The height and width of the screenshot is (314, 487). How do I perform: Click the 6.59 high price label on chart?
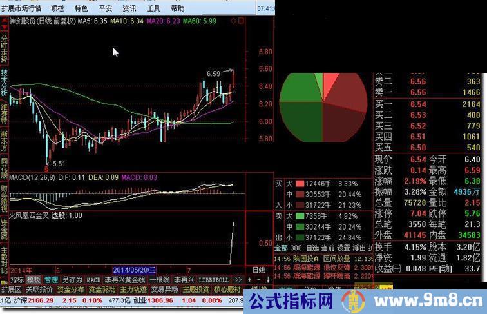[213, 74]
